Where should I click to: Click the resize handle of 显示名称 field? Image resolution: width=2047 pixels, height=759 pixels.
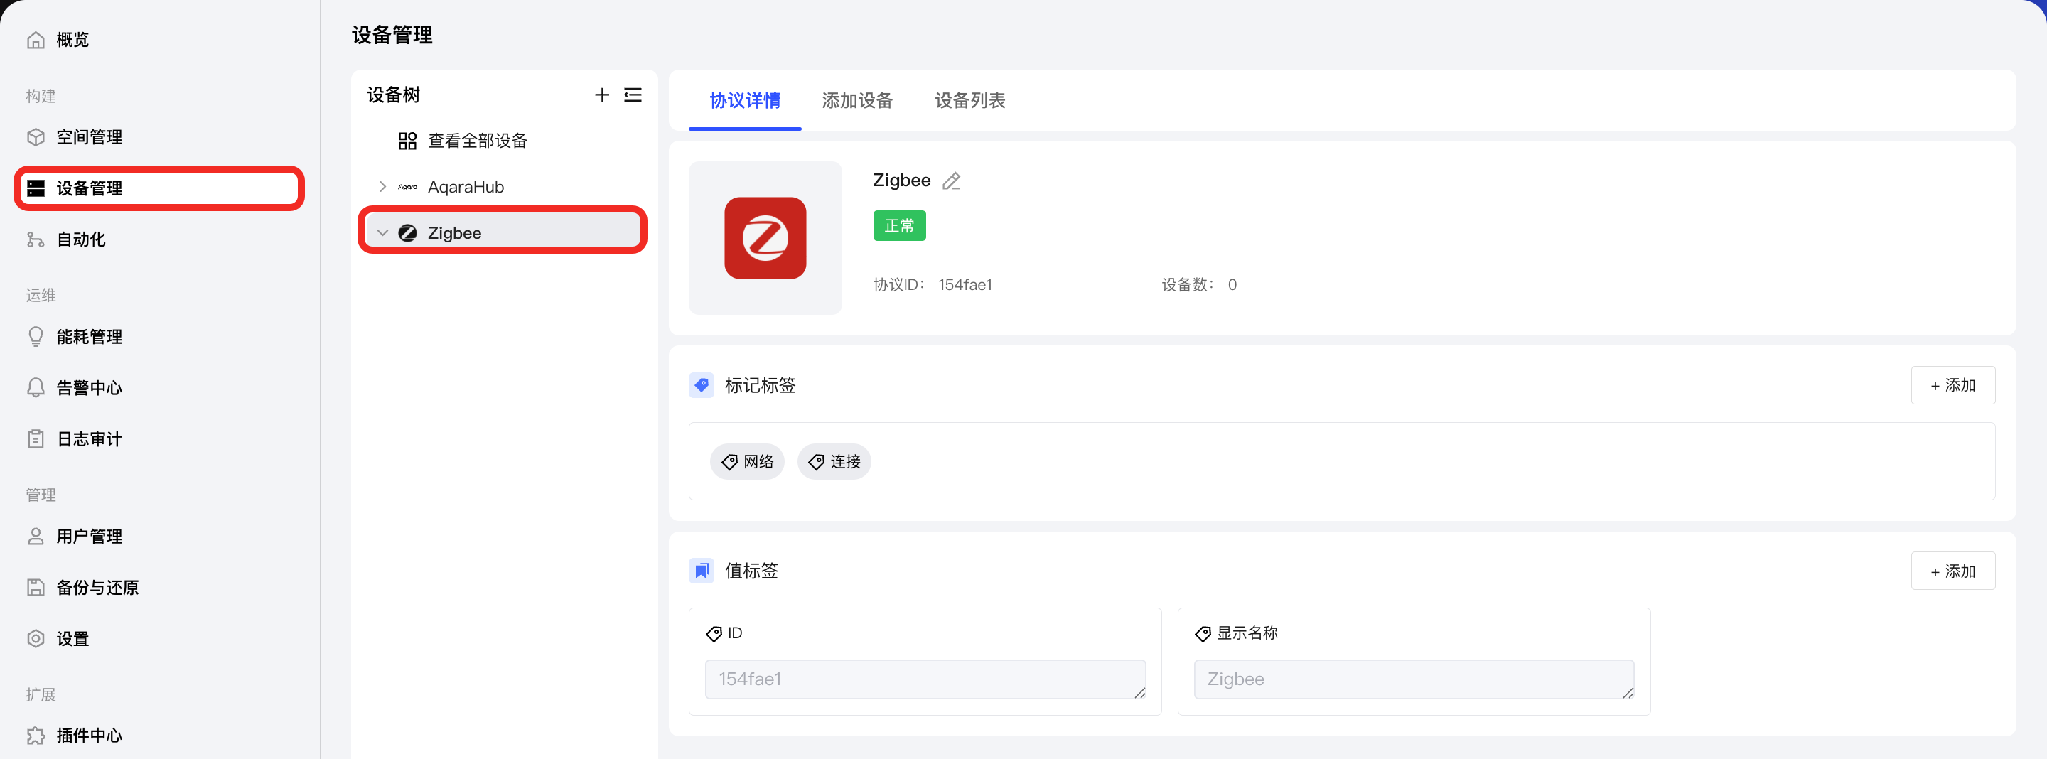(1628, 693)
